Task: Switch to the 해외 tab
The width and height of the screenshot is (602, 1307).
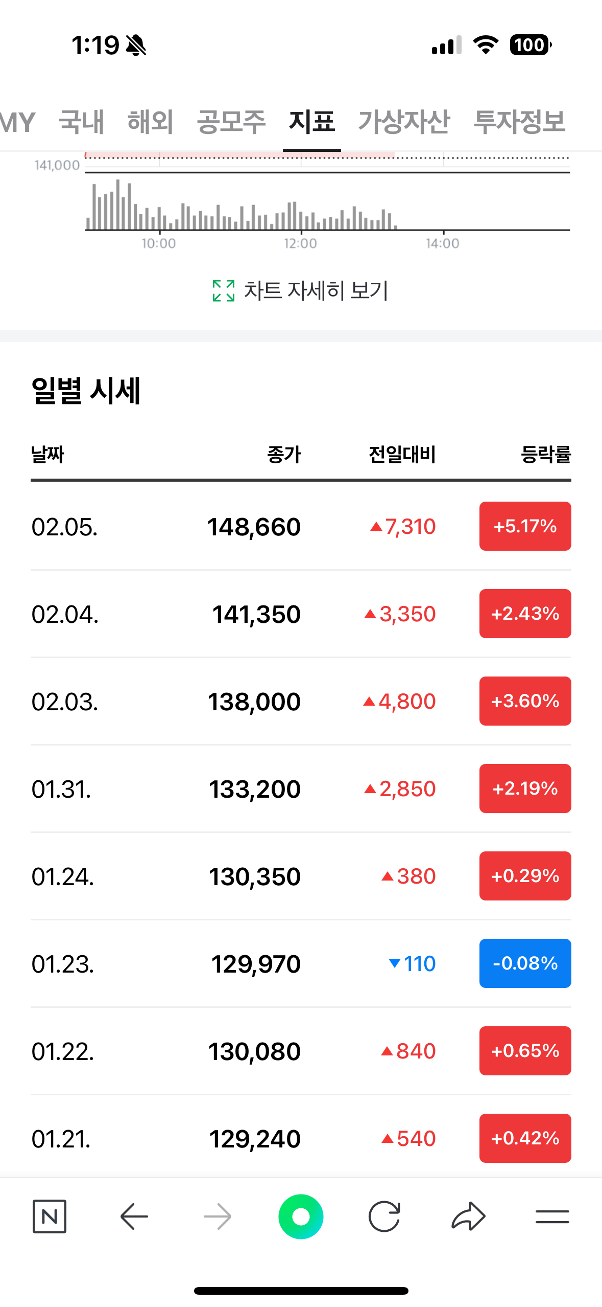Action: pyautogui.click(x=150, y=122)
